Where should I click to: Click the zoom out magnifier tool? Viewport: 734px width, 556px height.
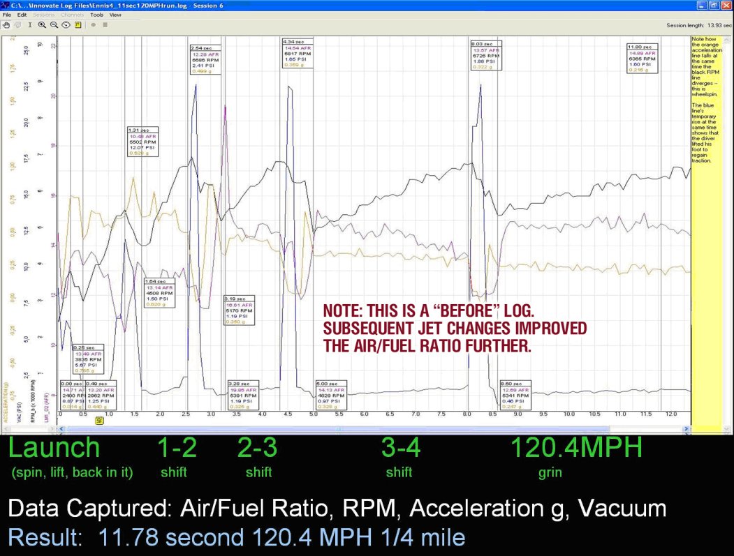click(54, 24)
